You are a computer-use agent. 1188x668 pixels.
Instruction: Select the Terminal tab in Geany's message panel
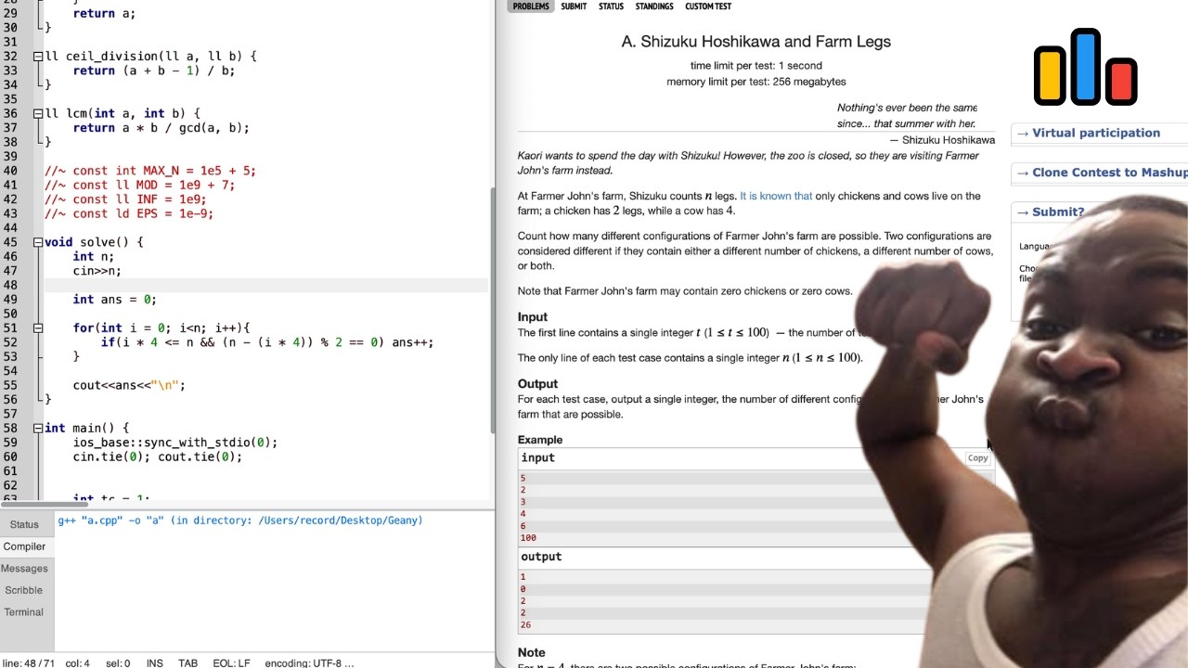pos(24,612)
